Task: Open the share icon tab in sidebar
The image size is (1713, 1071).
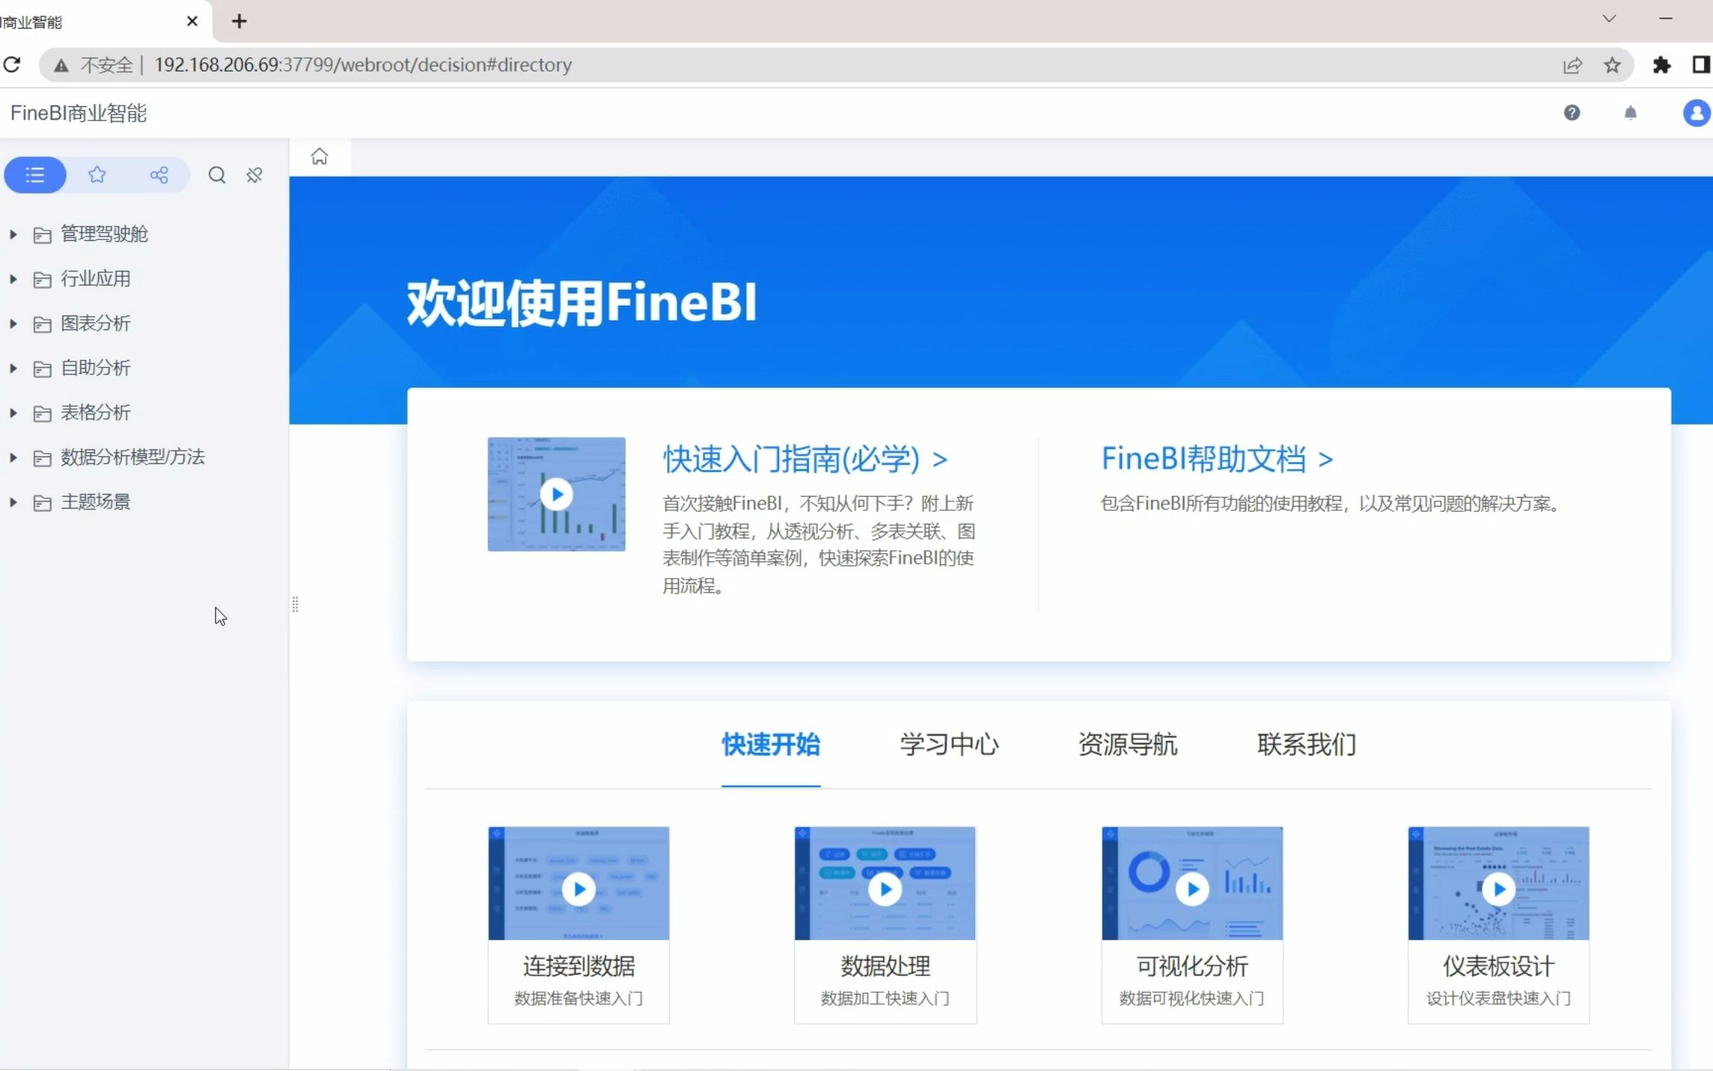Action: (x=158, y=176)
